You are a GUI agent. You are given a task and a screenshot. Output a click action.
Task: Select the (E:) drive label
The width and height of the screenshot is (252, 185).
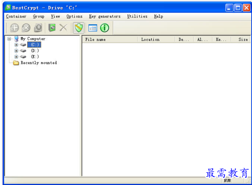(35, 57)
